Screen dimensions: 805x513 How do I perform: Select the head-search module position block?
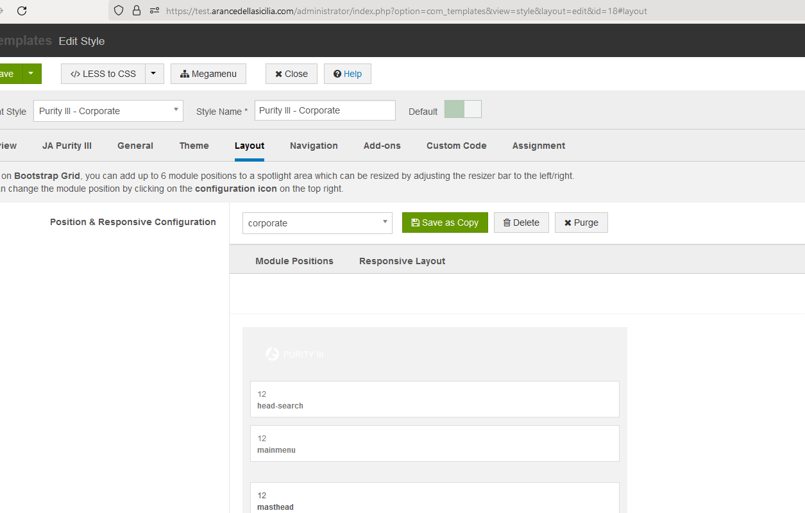434,399
